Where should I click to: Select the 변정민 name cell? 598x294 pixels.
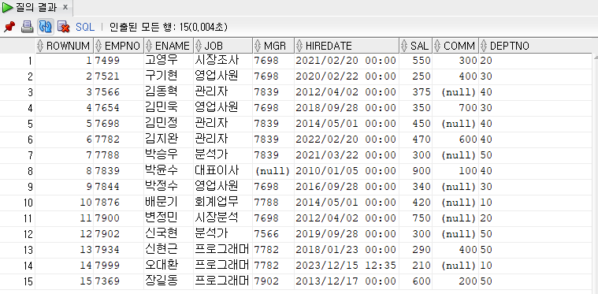click(x=169, y=218)
